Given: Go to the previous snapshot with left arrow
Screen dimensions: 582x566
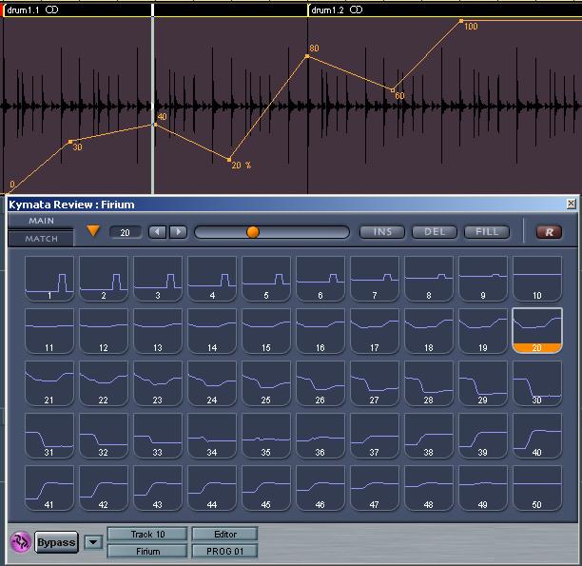Looking at the screenshot, I should pos(157,232).
